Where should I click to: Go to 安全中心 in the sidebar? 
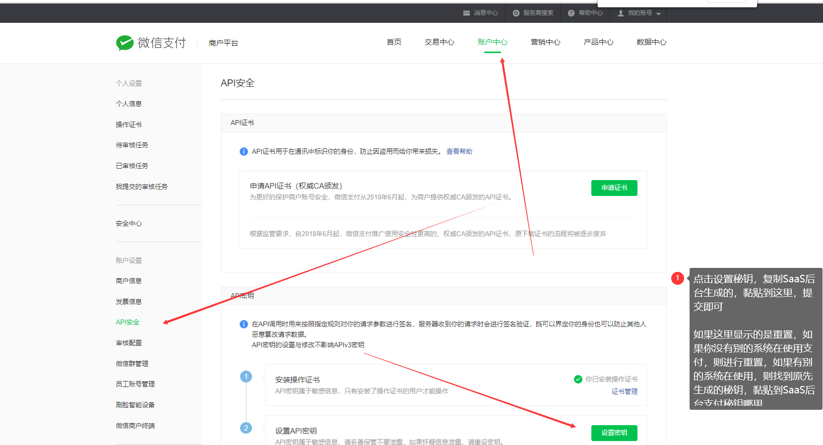click(128, 224)
